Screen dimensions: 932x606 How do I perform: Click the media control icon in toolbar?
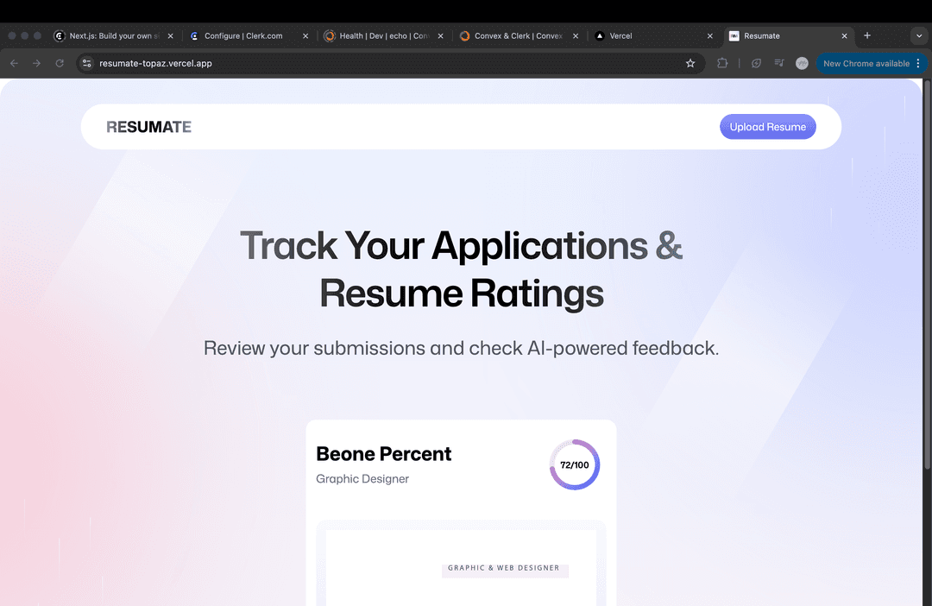pyautogui.click(x=779, y=63)
